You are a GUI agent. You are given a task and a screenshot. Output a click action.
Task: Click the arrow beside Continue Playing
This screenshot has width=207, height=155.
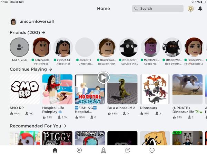[50, 69]
